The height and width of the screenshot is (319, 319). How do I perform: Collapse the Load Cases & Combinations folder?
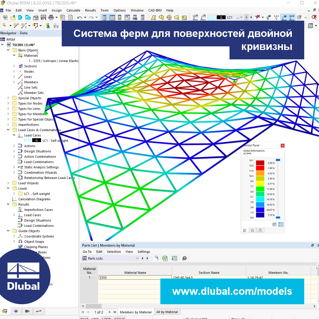click(x=8, y=130)
